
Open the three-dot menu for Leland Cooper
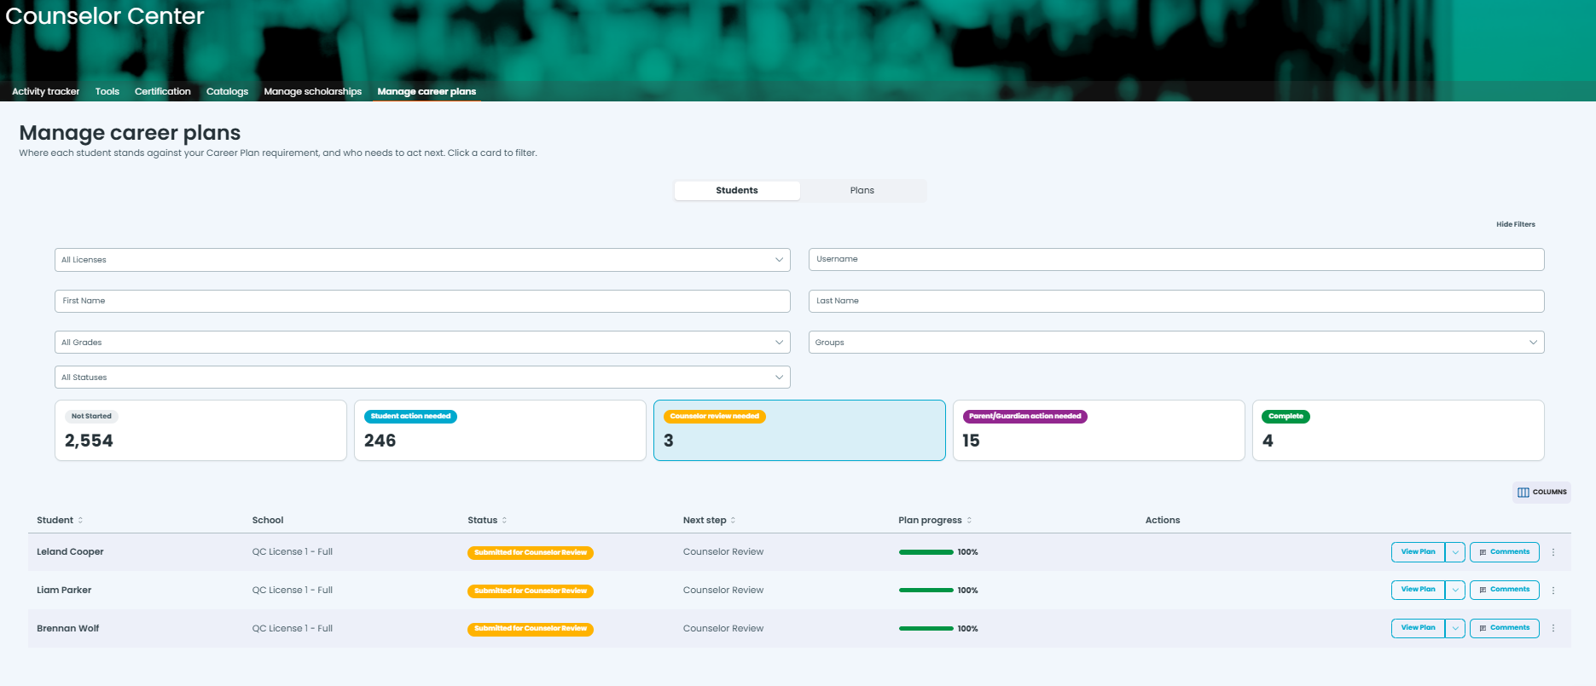[1553, 552]
